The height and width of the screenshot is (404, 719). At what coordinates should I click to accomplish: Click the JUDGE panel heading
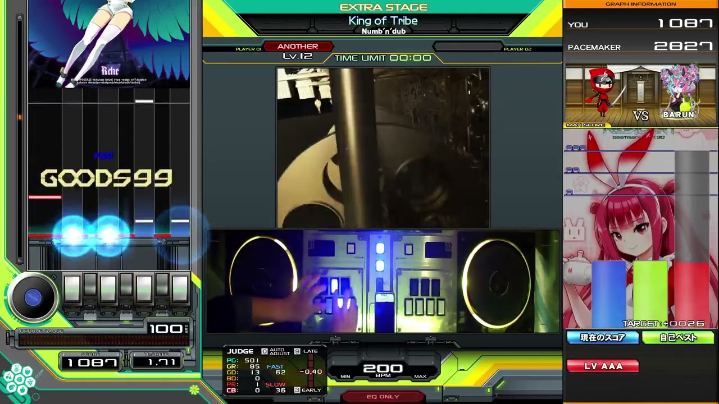[x=240, y=351]
